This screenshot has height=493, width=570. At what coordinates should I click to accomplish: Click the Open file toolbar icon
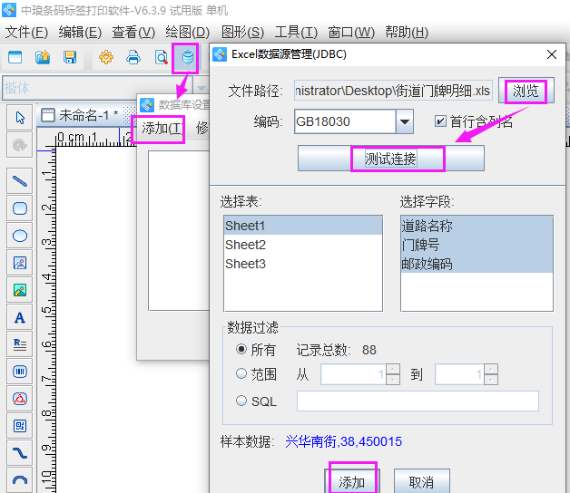click(43, 57)
